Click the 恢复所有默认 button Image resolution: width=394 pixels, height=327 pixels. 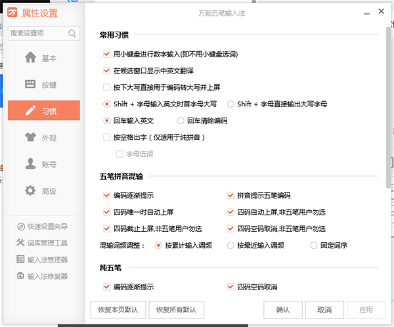pyautogui.click(x=177, y=310)
